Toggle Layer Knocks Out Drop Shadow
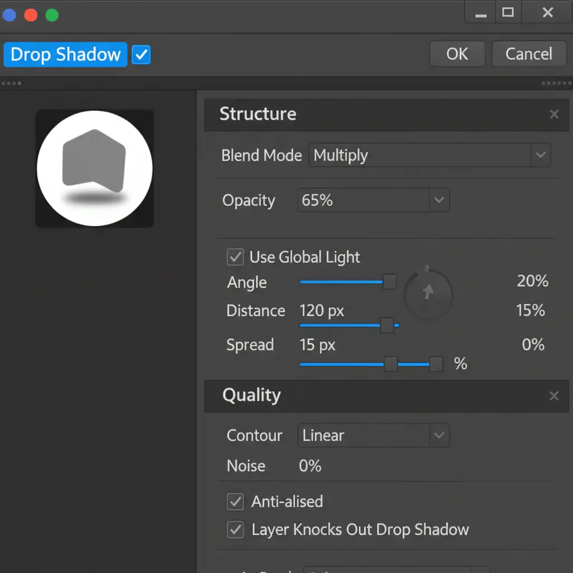Image resolution: width=573 pixels, height=573 pixels. [x=235, y=529]
